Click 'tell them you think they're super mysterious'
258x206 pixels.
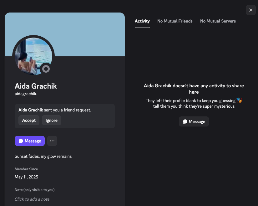[194, 106]
